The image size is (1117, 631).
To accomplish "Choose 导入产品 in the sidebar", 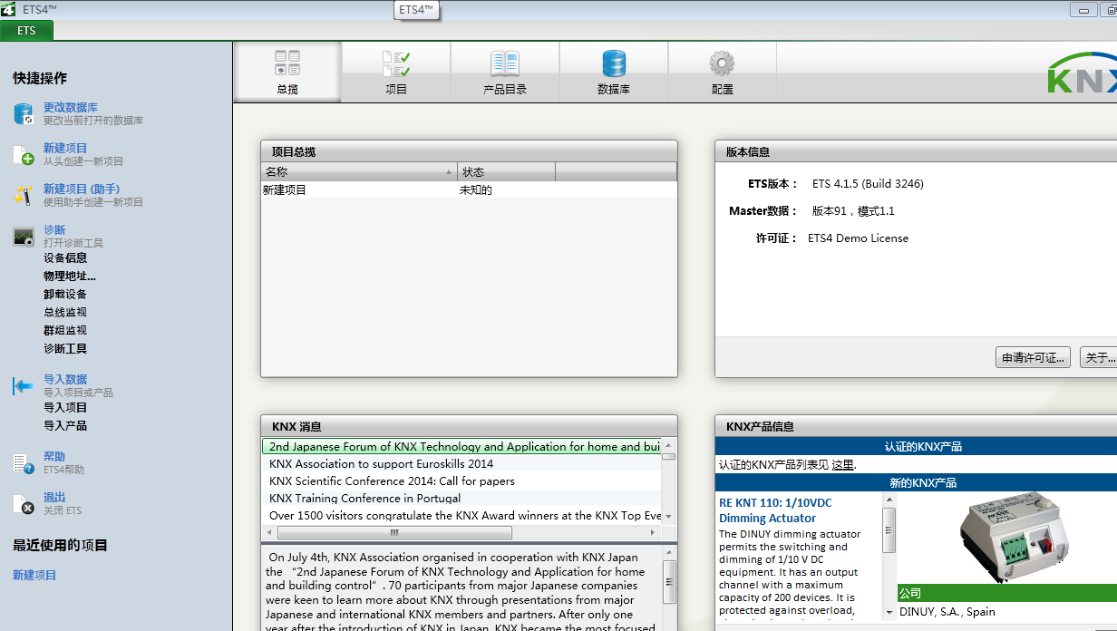I will (65, 425).
